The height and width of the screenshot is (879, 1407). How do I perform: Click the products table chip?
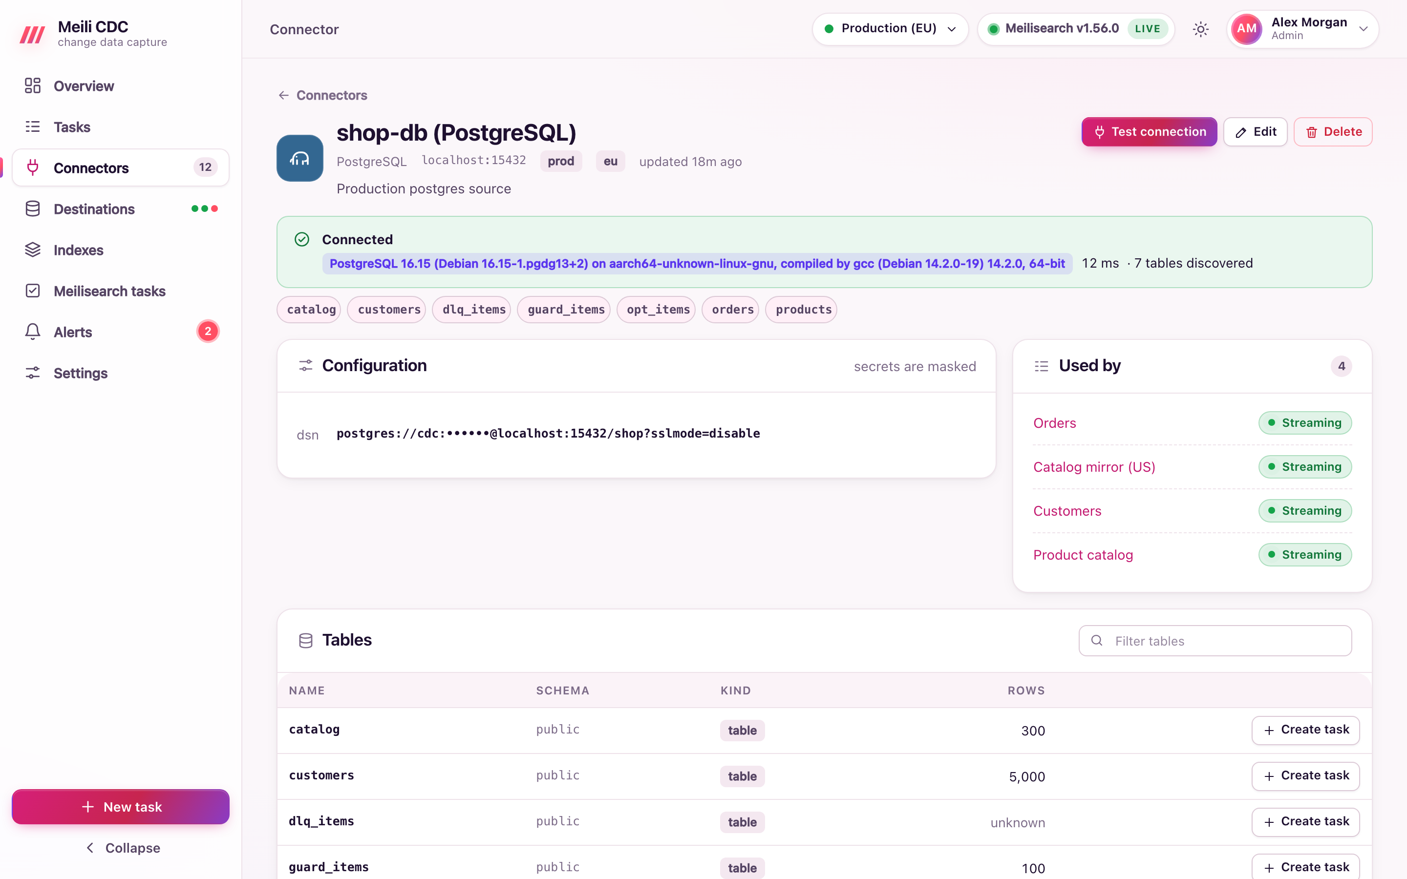pos(801,309)
